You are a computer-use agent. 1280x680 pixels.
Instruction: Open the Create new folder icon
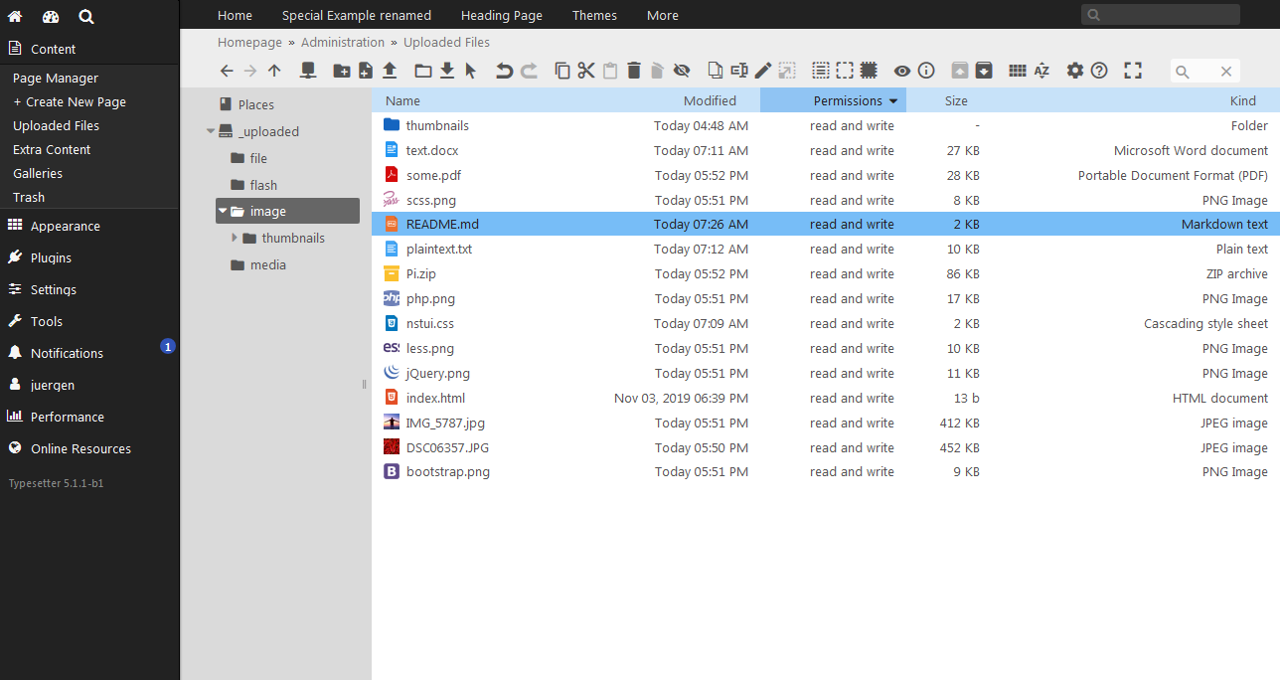(x=342, y=71)
